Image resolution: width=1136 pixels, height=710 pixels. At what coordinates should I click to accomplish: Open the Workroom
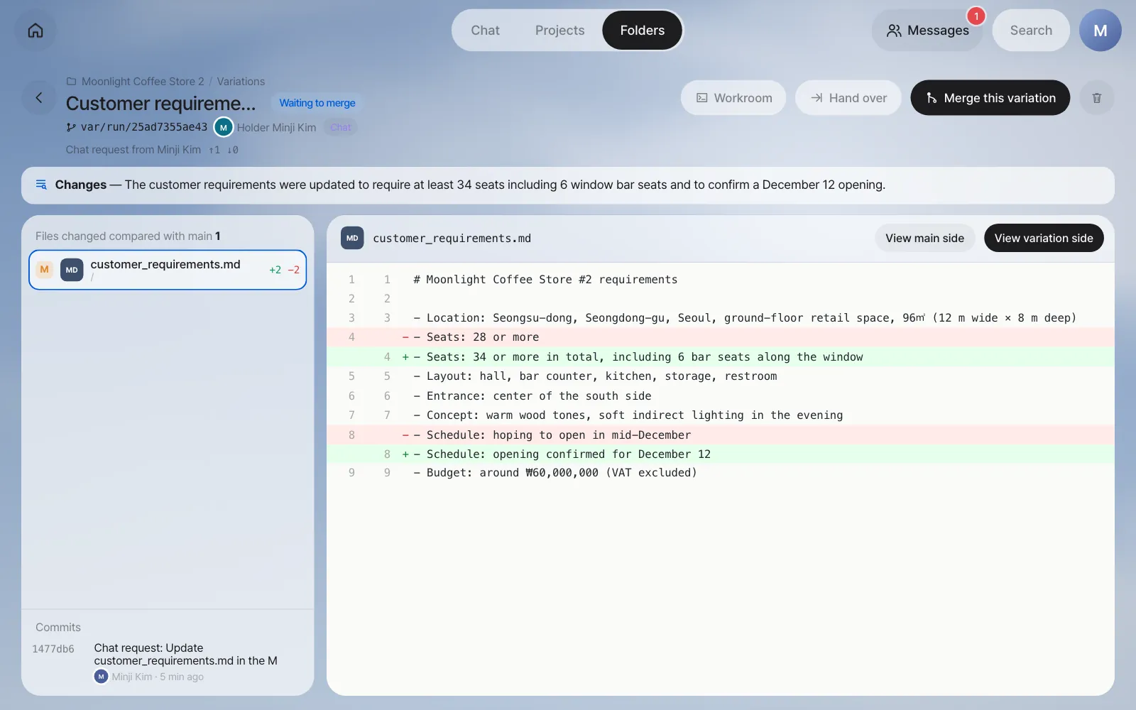point(733,98)
